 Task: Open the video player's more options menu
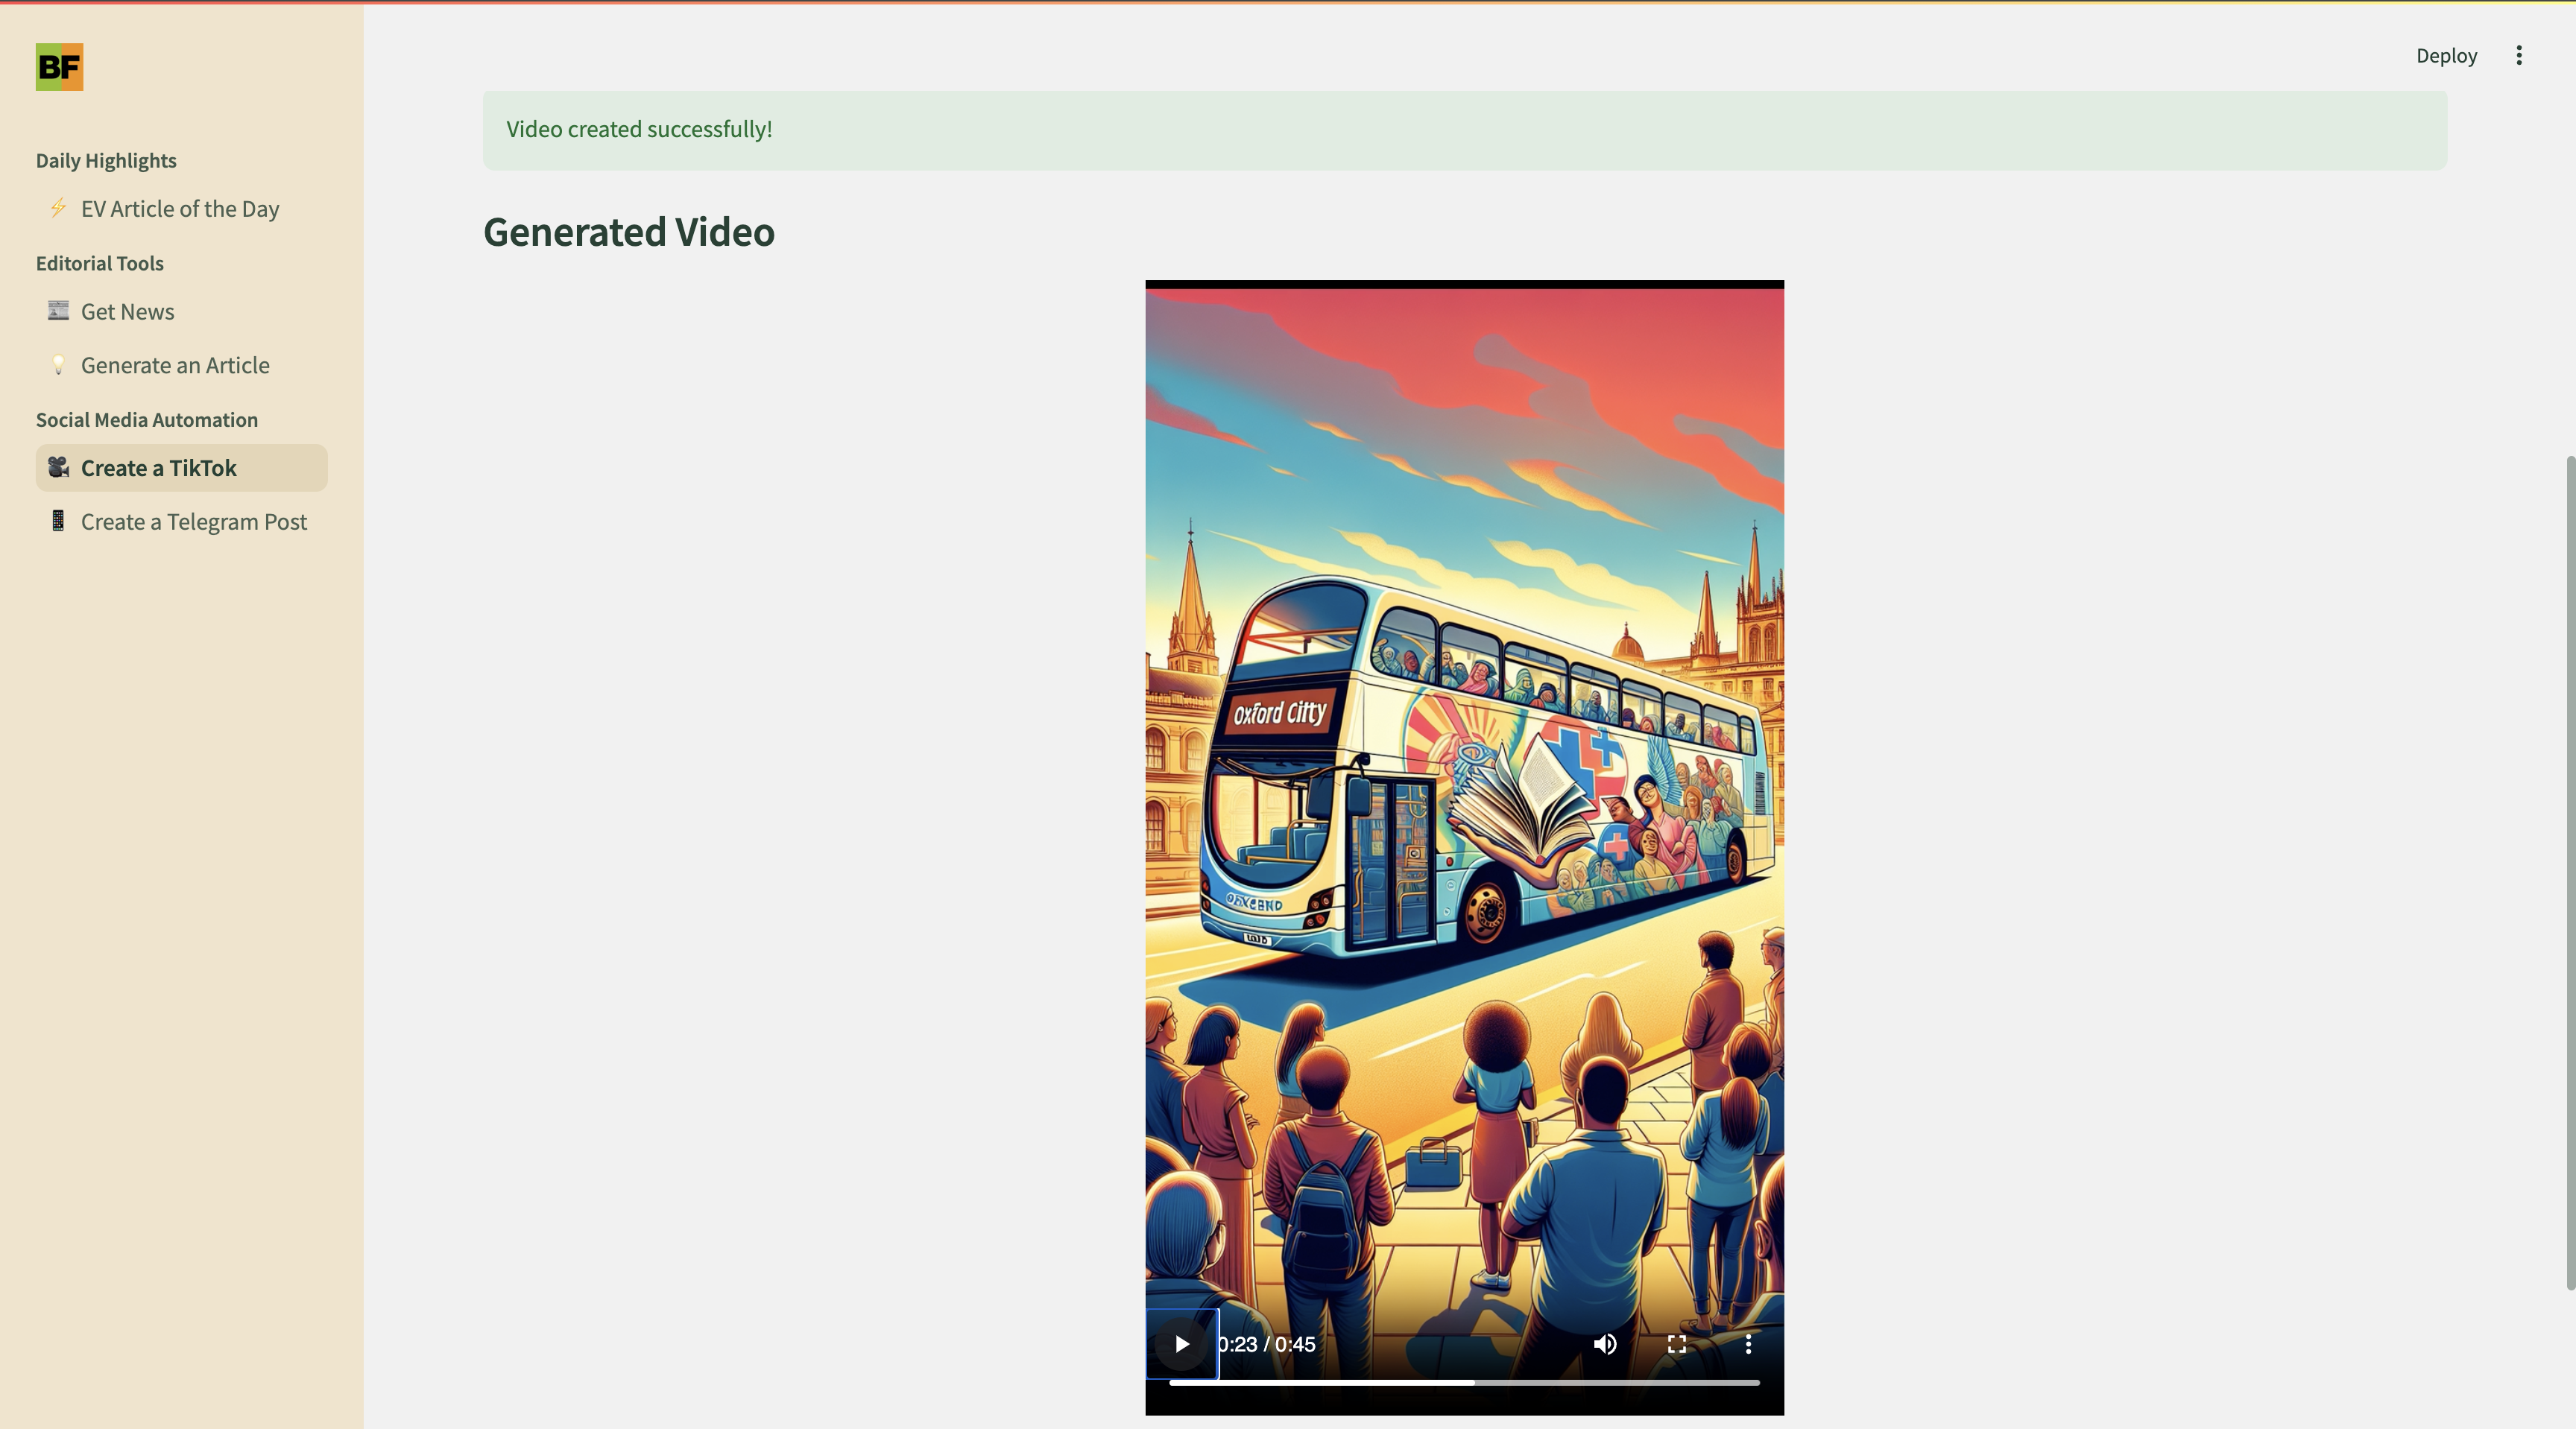1748,1344
